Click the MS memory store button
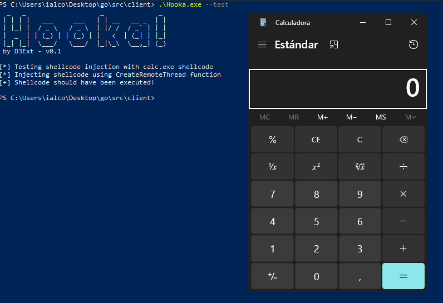Screen dimensions: 443x303 [x=381, y=117]
